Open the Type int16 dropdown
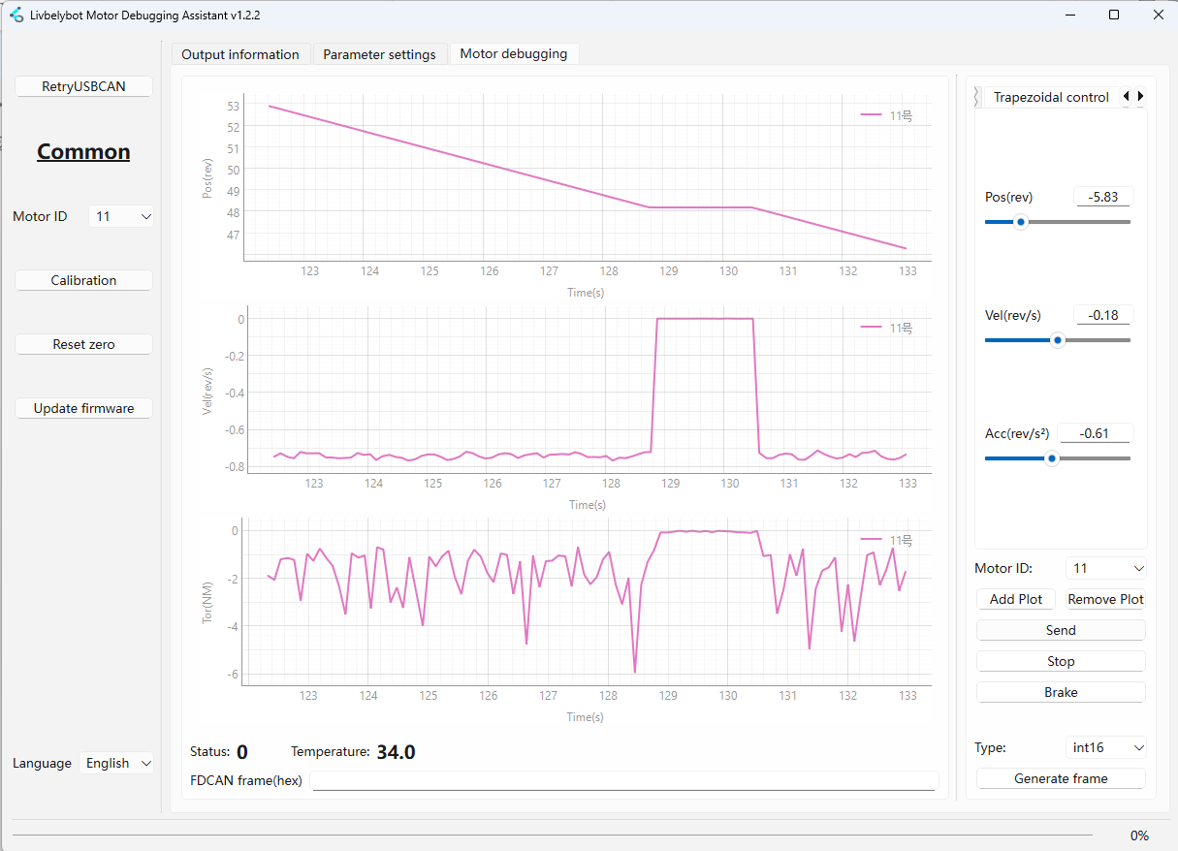This screenshot has width=1178, height=851. (x=1105, y=747)
